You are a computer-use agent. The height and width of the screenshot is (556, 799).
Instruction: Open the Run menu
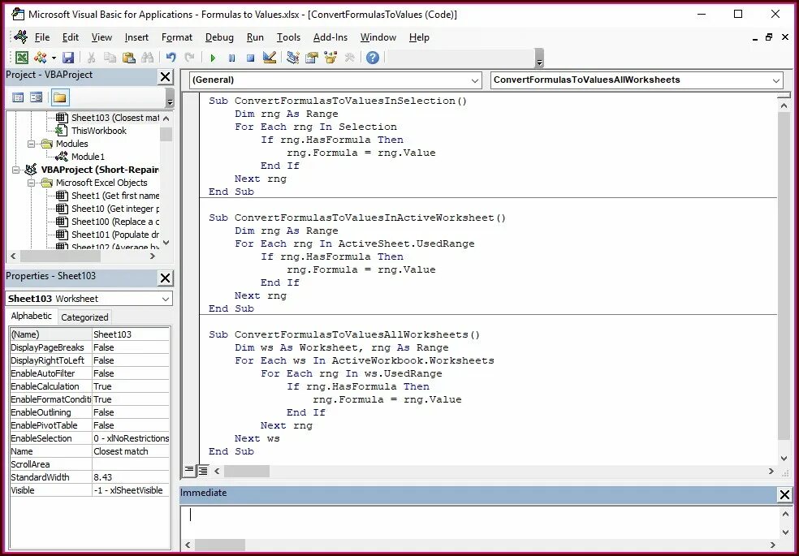[255, 37]
